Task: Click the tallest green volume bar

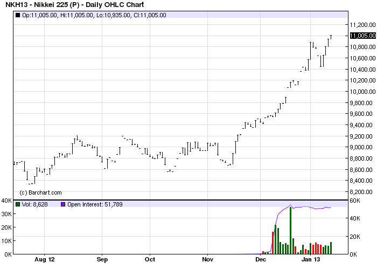Action: pyautogui.click(x=290, y=230)
